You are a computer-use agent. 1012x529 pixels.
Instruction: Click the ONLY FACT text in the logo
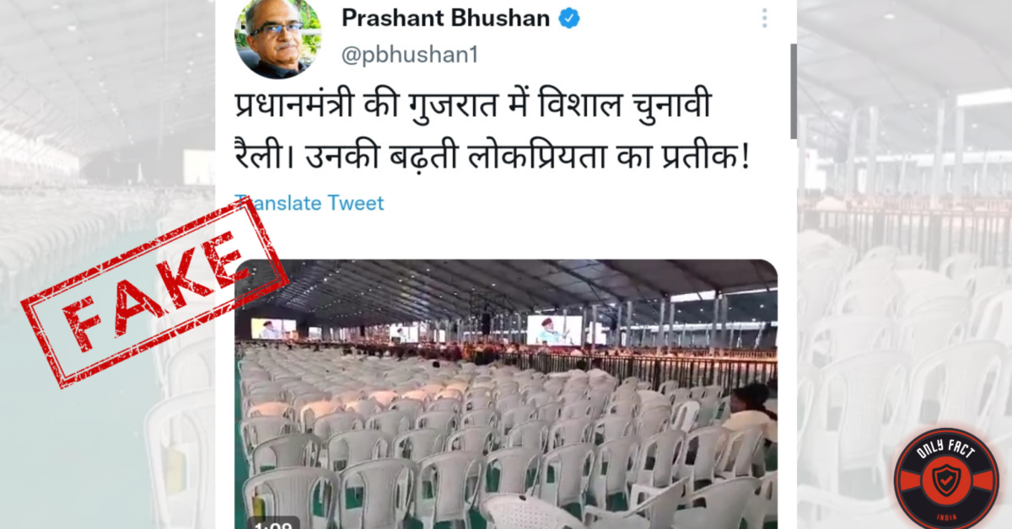(x=945, y=452)
